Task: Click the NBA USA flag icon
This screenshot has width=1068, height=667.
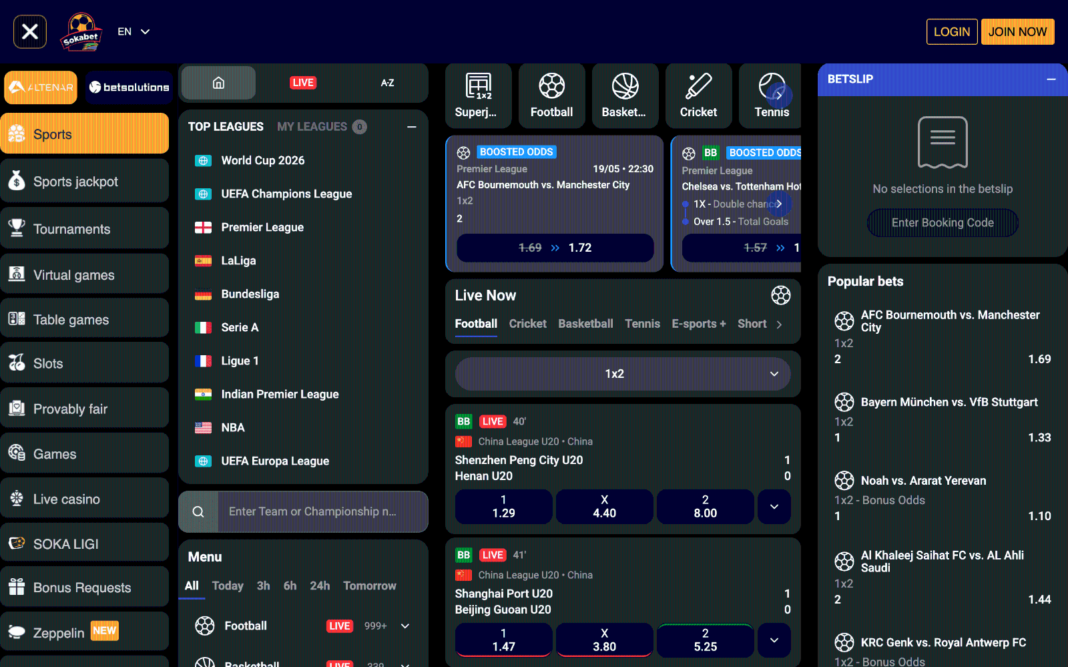Action: click(x=203, y=428)
